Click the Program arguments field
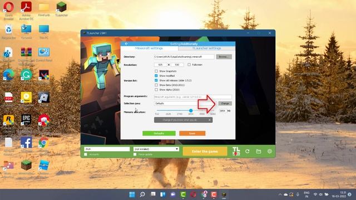 (x=193, y=97)
